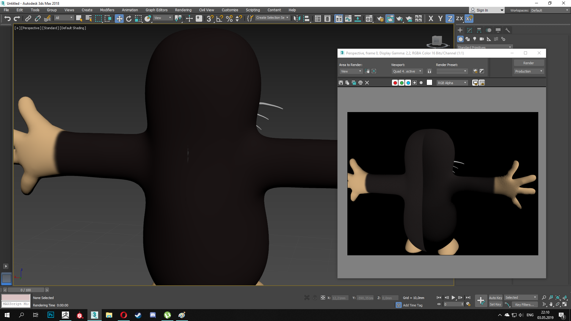Enable the Set Key mode toggle
571x321 pixels.
pyautogui.click(x=494, y=305)
